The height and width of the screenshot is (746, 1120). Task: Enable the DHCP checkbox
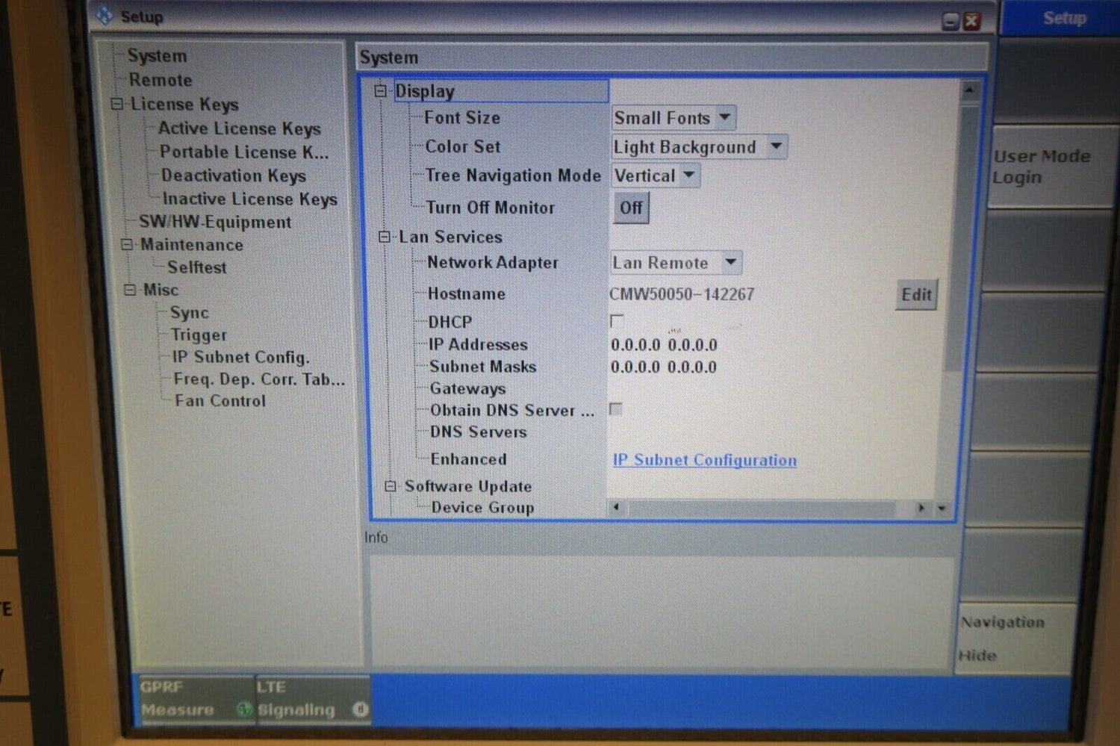[617, 321]
